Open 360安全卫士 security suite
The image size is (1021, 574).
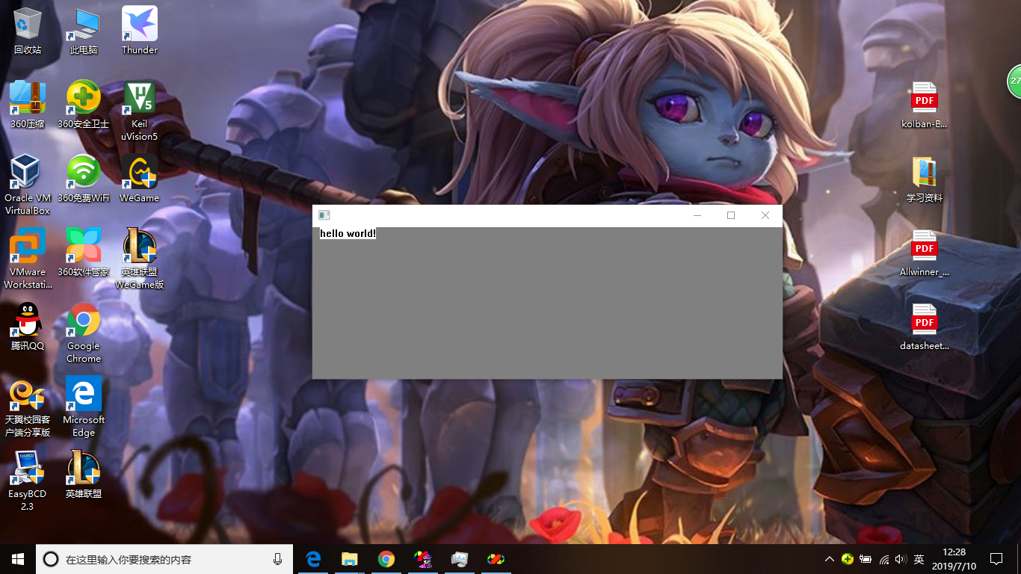pyautogui.click(x=83, y=97)
